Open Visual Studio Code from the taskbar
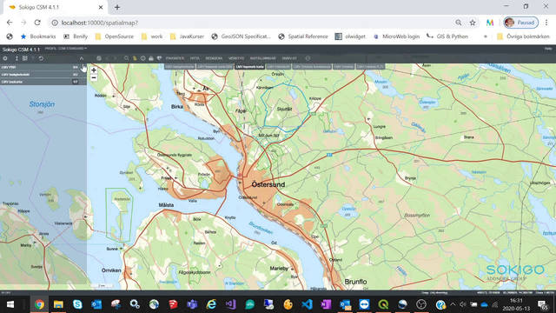The width and height of the screenshot is (556, 313). click(x=307, y=304)
